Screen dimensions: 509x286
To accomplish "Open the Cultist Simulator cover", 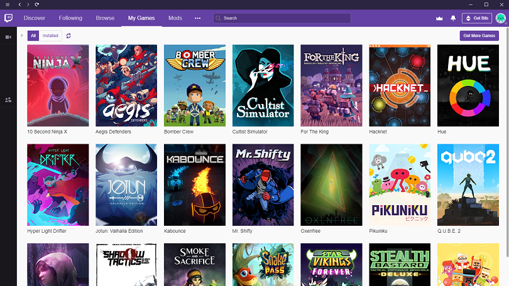I will click(x=263, y=85).
